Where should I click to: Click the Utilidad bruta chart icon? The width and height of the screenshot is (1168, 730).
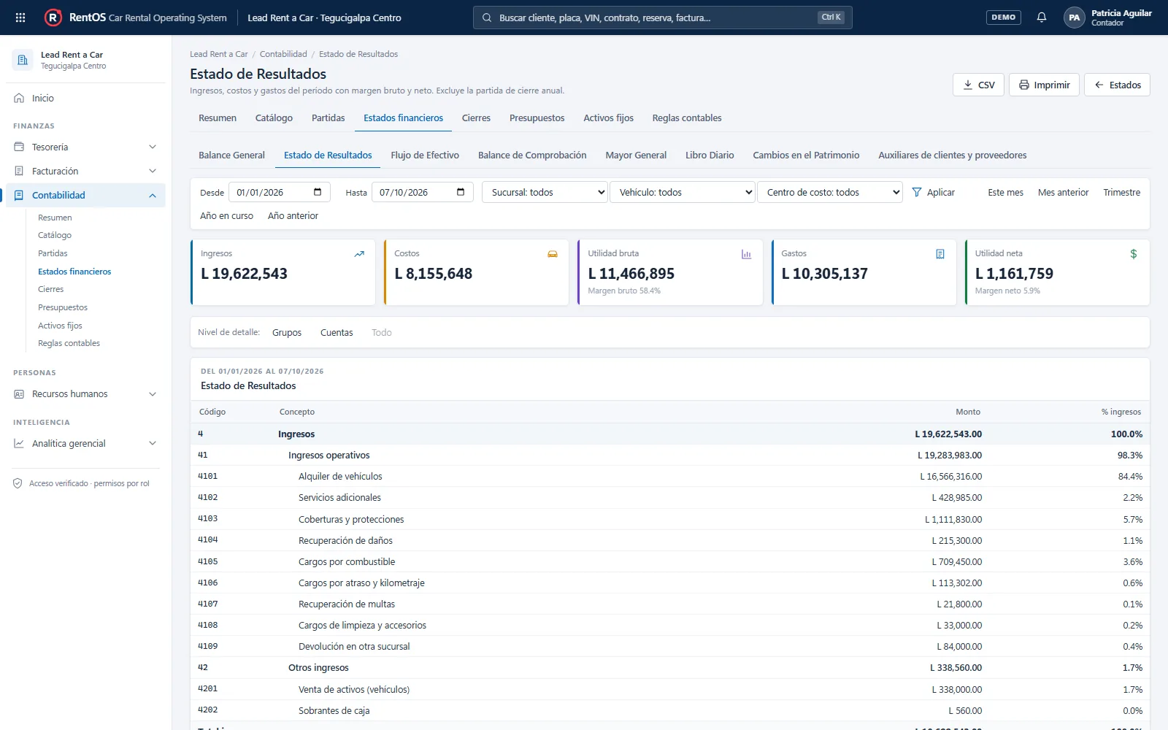point(746,254)
